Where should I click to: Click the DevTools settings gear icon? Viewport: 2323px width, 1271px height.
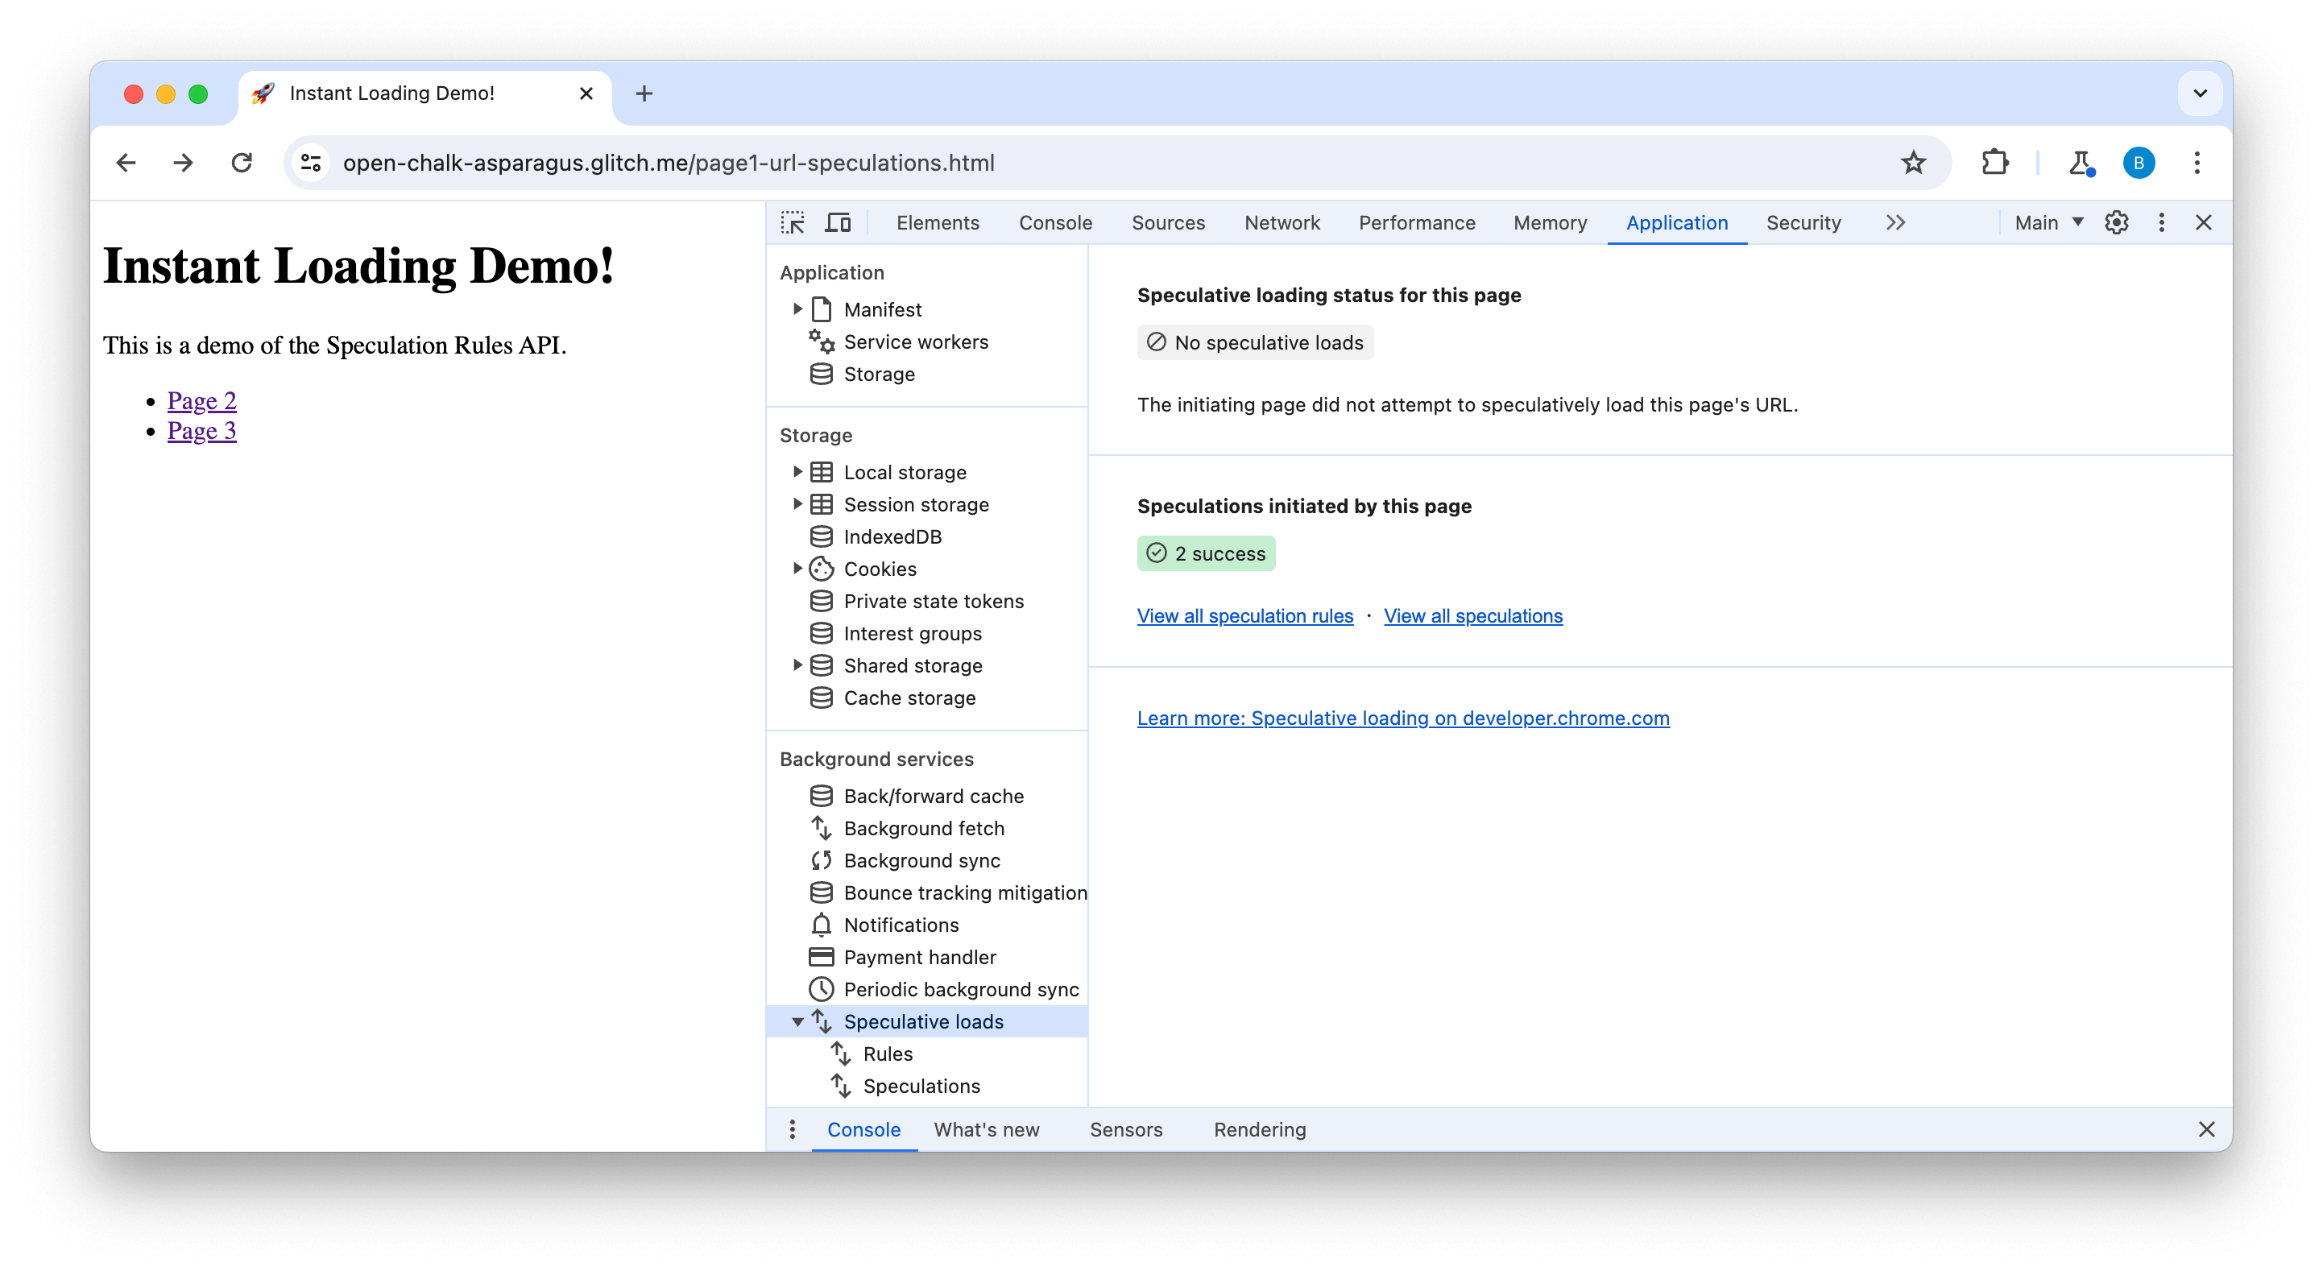pyautogui.click(x=2118, y=222)
